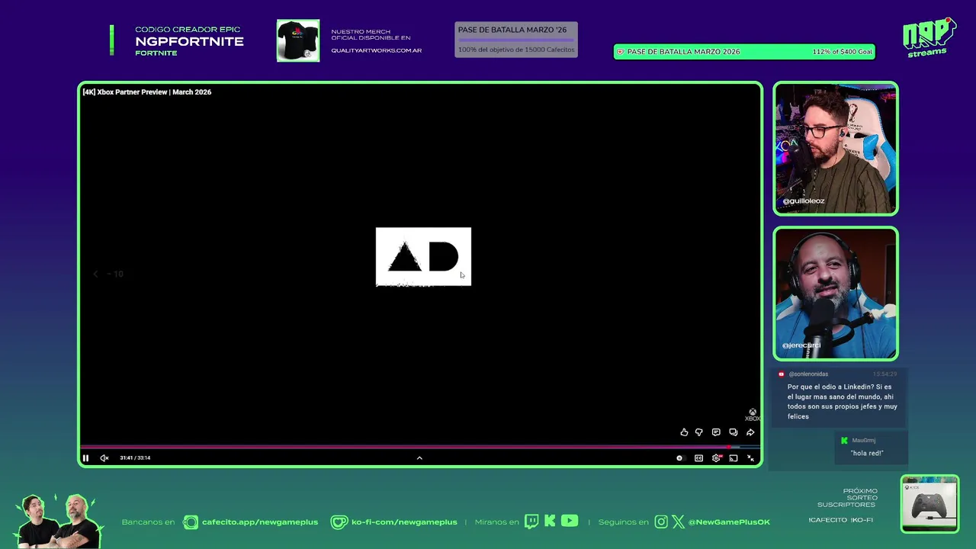Viewport: 976px width, 549px height.
Task: Click the Xbox controller giveaway thumbnail
Action: pyautogui.click(x=929, y=504)
